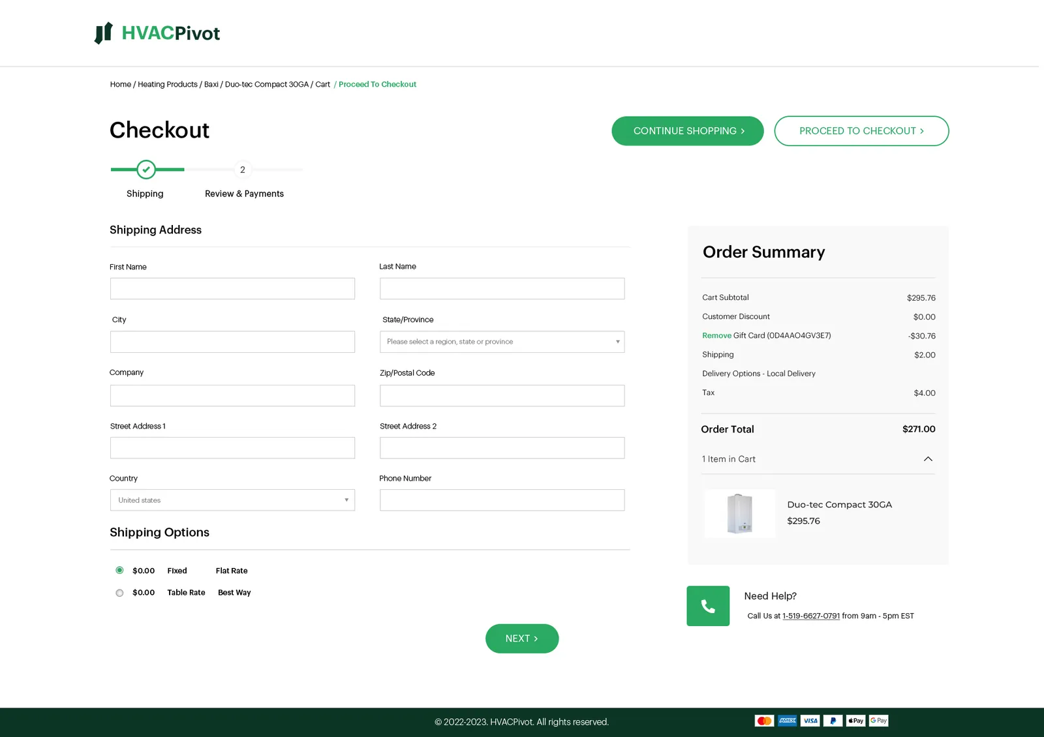Focus the First Name field
The width and height of the screenshot is (1044, 737).
pos(232,288)
